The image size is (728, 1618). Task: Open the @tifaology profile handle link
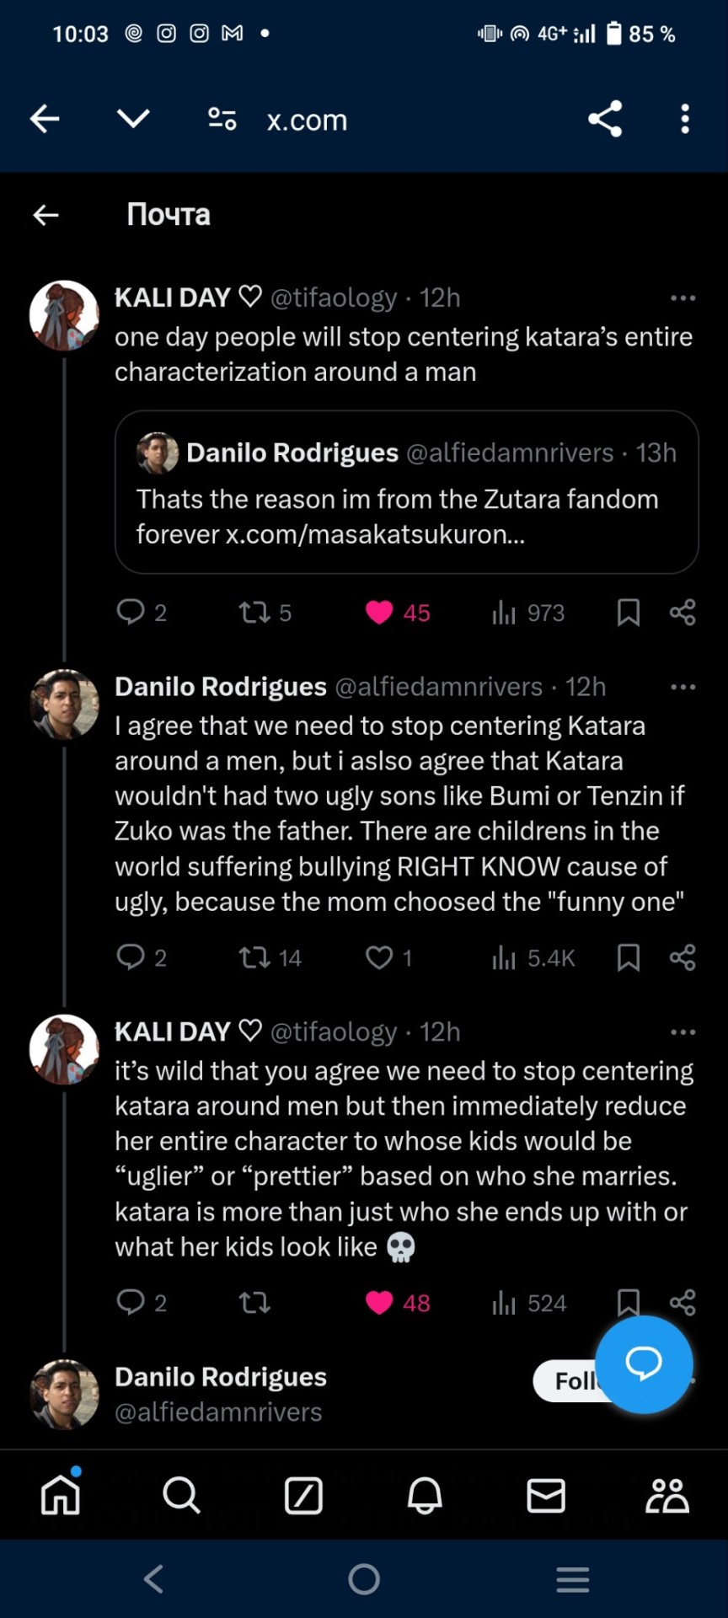click(x=334, y=297)
